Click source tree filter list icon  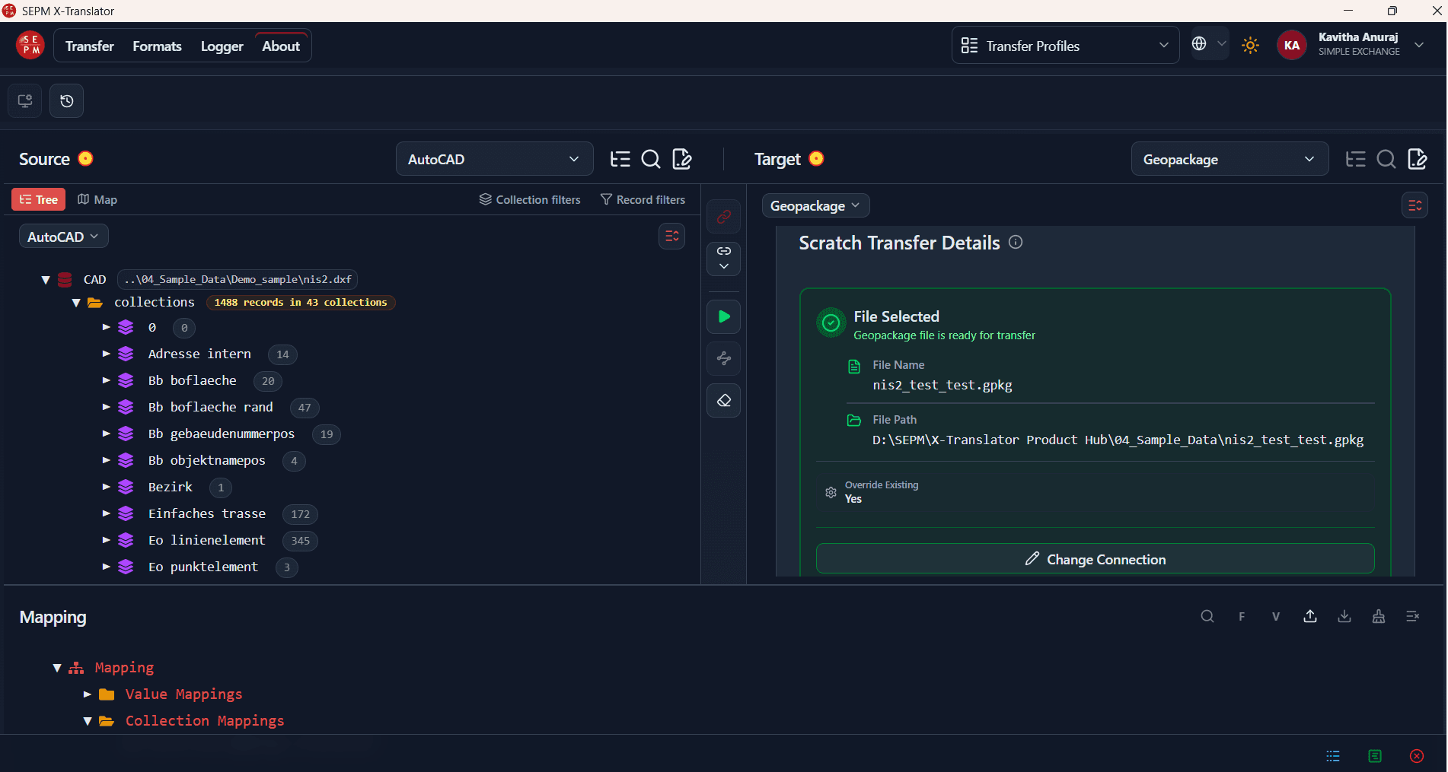point(672,236)
